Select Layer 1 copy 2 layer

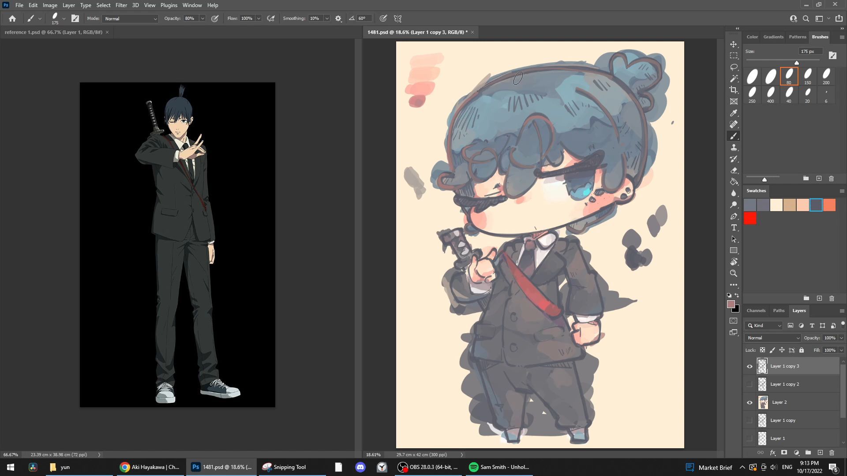[x=798, y=384]
